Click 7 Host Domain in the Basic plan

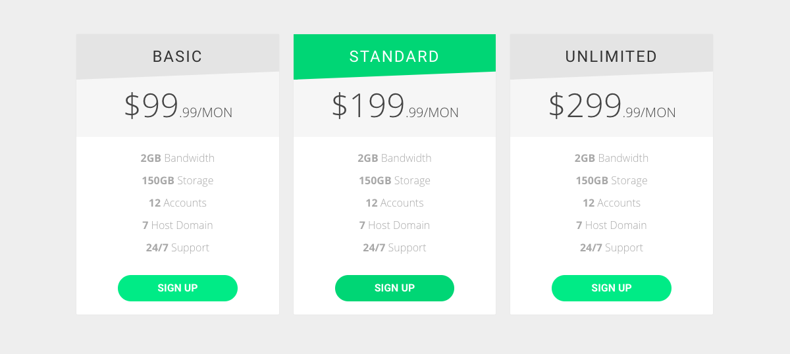click(178, 225)
